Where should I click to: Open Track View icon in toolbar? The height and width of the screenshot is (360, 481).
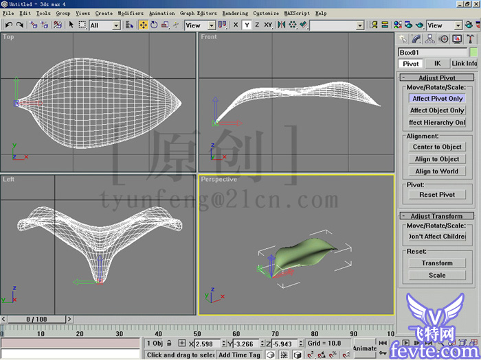point(373,25)
